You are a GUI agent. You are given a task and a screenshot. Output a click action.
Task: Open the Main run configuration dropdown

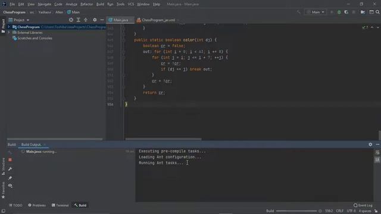[316, 12]
